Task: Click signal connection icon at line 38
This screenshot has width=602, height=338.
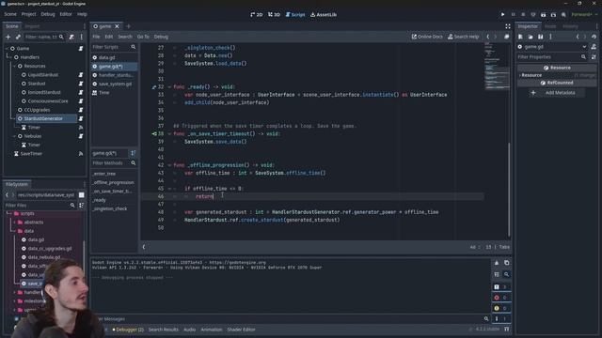Action: click(154, 133)
